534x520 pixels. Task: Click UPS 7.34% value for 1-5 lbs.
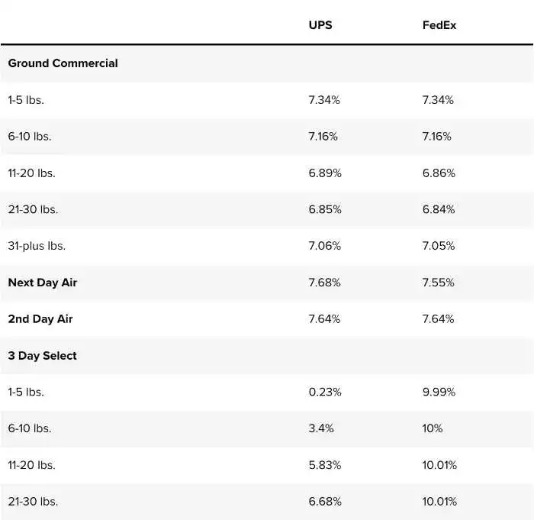coord(325,100)
